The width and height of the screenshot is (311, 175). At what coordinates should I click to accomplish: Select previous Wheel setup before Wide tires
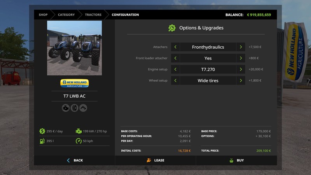[x=175, y=80]
